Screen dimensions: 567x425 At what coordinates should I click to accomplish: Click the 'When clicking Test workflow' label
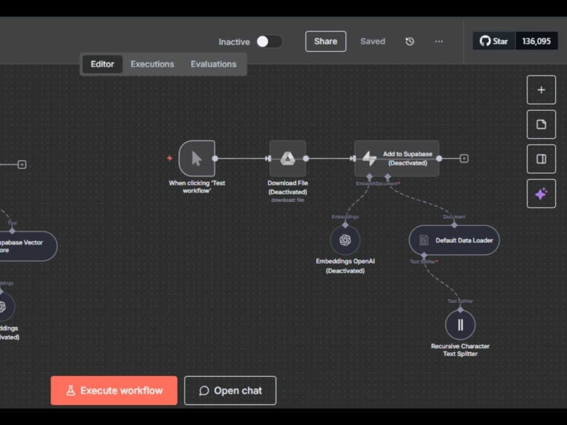coord(197,187)
